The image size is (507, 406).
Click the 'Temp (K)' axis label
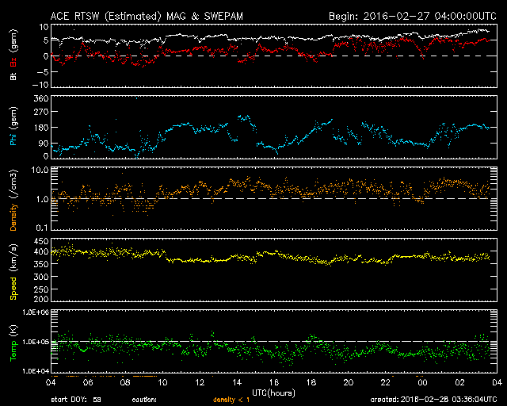tap(13, 343)
